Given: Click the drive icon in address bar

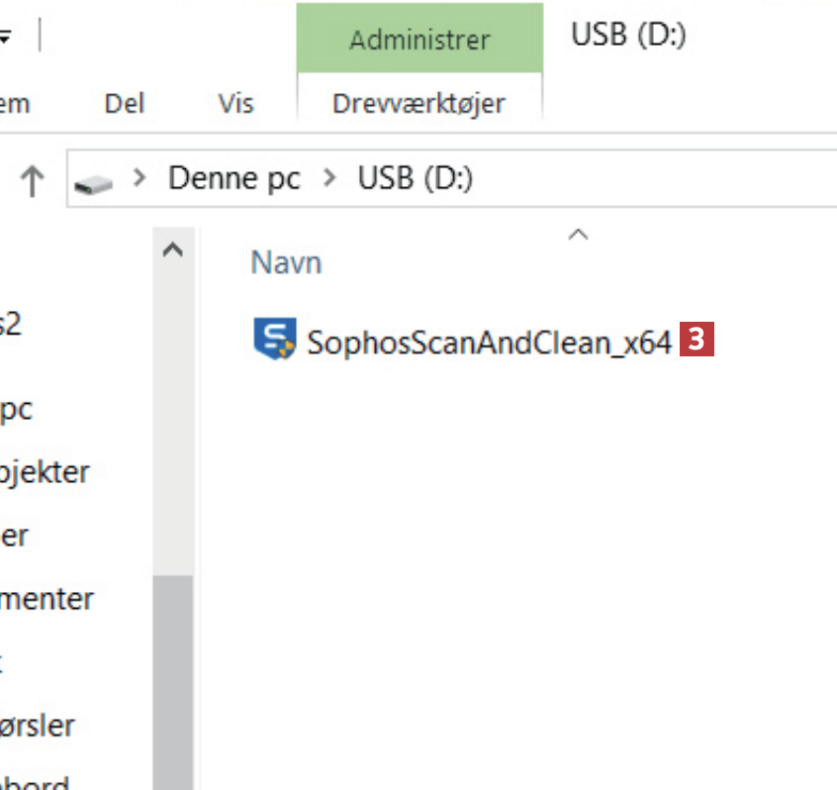Looking at the screenshot, I should click(x=93, y=185).
